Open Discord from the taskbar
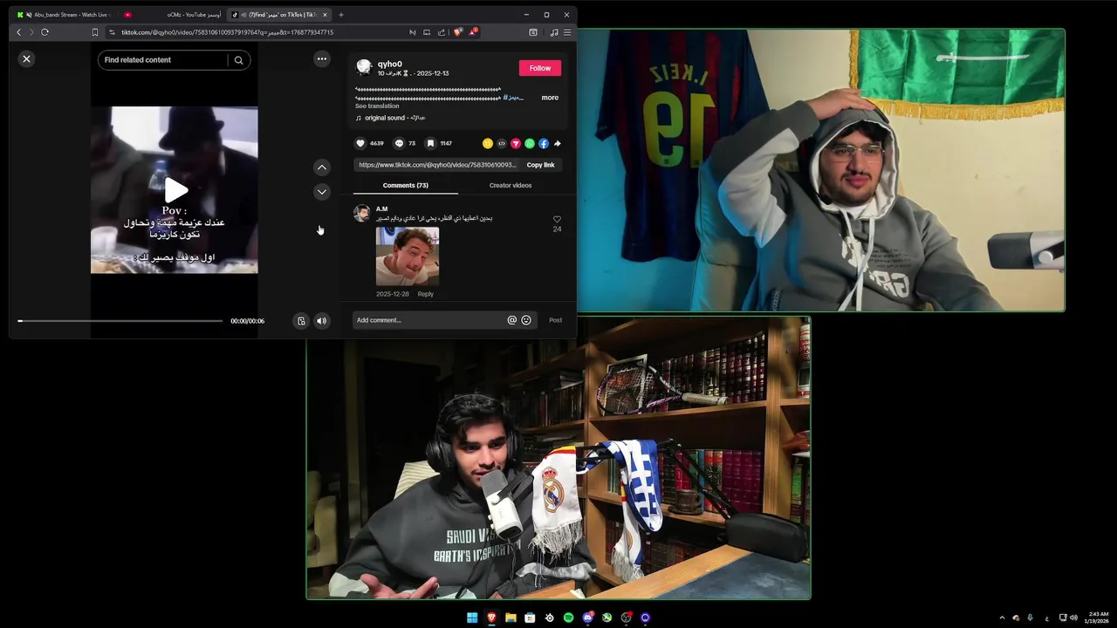The width and height of the screenshot is (1117, 628). pos(587,618)
